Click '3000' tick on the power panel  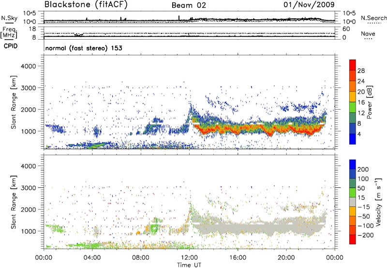[x=28, y=88]
